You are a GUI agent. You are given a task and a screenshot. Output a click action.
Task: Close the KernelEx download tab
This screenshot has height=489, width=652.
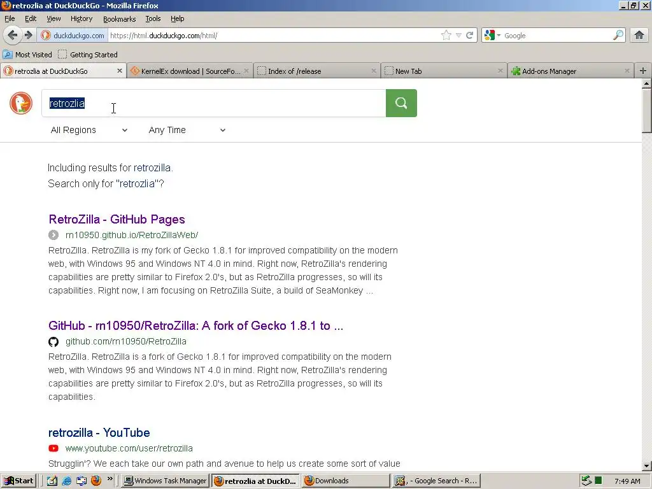(246, 71)
